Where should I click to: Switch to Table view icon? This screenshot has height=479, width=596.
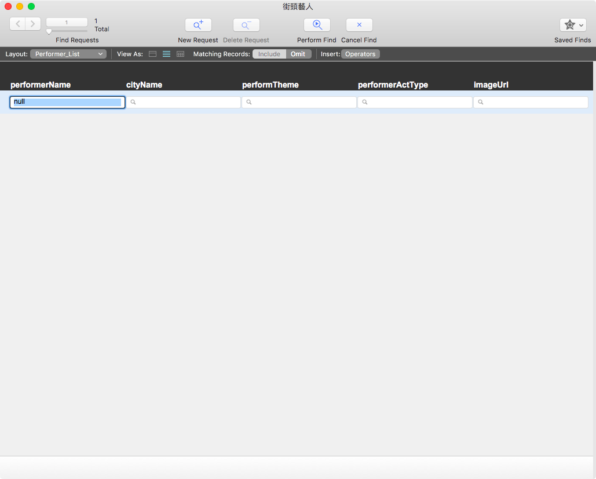[181, 54]
